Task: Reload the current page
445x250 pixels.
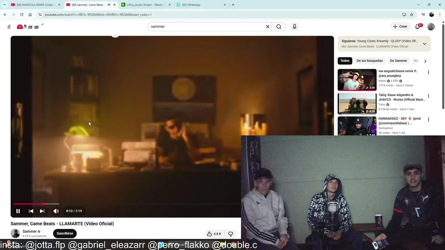Action: point(22,15)
